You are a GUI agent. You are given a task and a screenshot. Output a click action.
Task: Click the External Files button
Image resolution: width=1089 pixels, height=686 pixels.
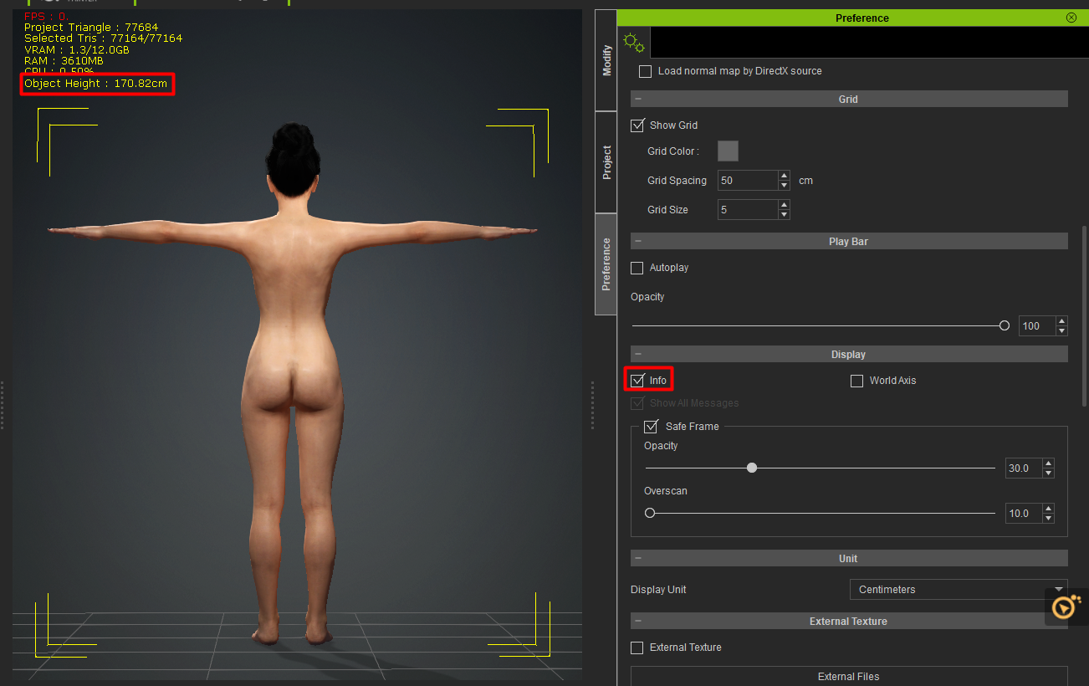(x=848, y=677)
